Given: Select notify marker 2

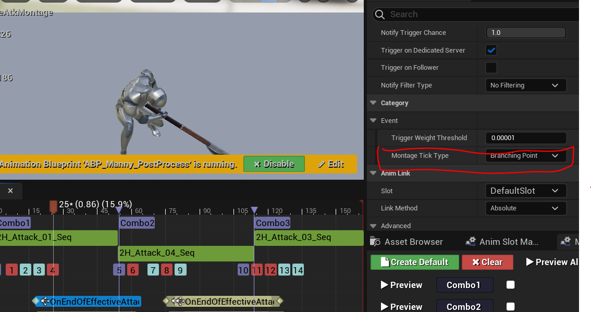Looking at the screenshot, I should click(25, 270).
